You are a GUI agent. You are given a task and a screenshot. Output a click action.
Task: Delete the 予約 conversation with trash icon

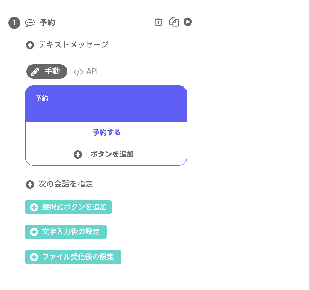[158, 22]
